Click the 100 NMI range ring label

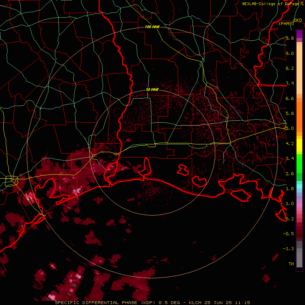(x=152, y=27)
